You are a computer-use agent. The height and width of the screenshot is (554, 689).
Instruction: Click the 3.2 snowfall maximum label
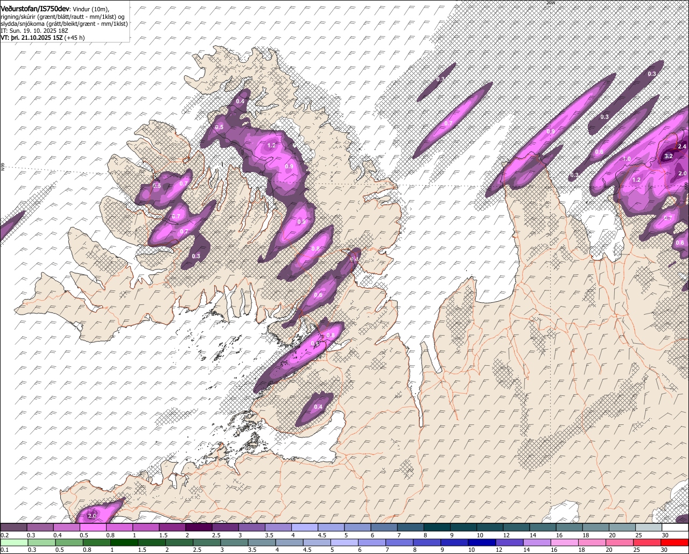pos(669,156)
